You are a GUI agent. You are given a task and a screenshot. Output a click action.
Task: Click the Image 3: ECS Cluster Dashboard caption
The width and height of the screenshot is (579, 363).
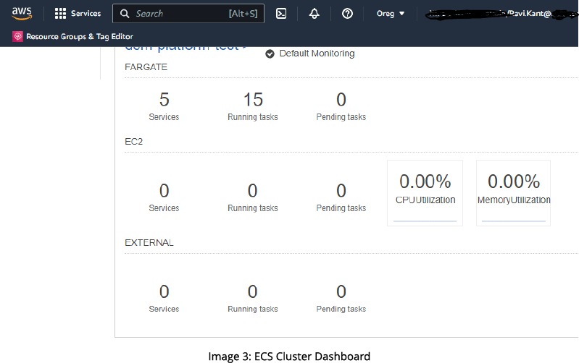click(x=289, y=356)
